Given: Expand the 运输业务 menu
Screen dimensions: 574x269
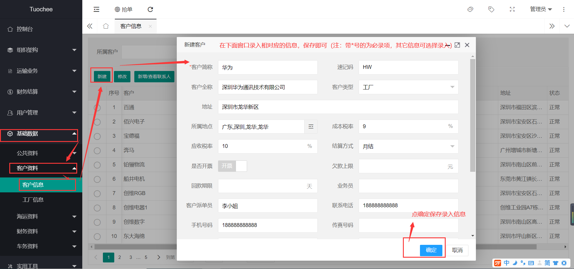Looking at the screenshot, I should coord(74,71).
